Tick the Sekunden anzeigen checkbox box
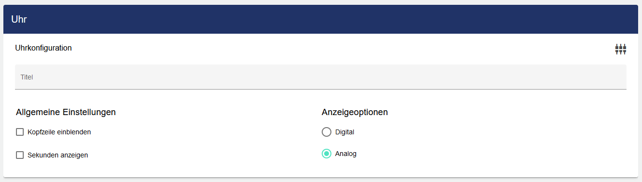642x182 pixels. 20,155
